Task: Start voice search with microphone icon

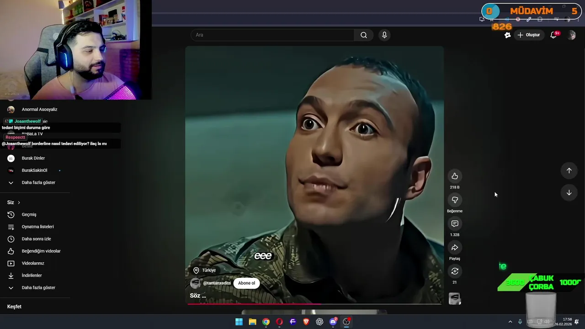Action: coord(384,35)
